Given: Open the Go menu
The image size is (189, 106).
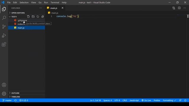Looking at the screenshot, I should (x=40, y=2).
